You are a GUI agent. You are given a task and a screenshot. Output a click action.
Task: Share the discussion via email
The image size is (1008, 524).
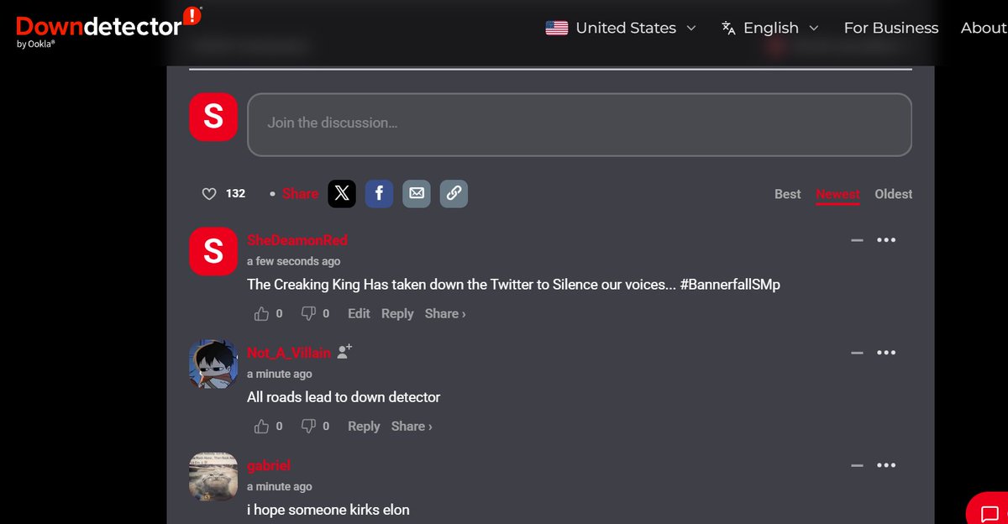416,193
